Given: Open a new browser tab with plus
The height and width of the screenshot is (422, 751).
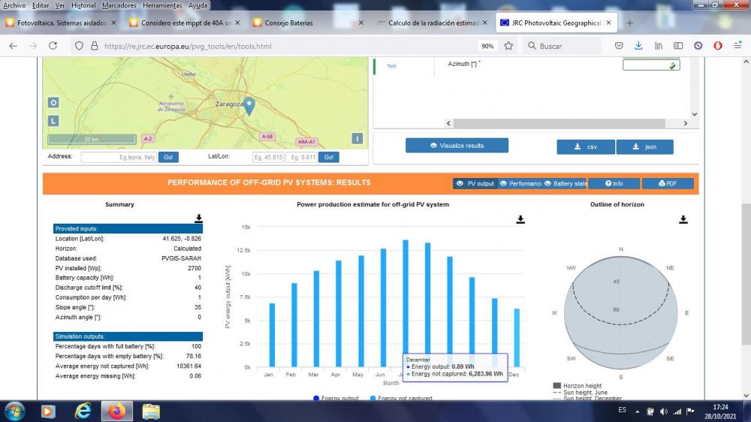Looking at the screenshot, I should point(629,23).
